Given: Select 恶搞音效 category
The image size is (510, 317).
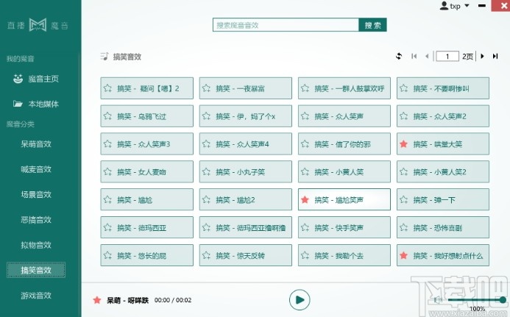Looking at the screenshot, I should pyautogui.click(x=36, y=220).
